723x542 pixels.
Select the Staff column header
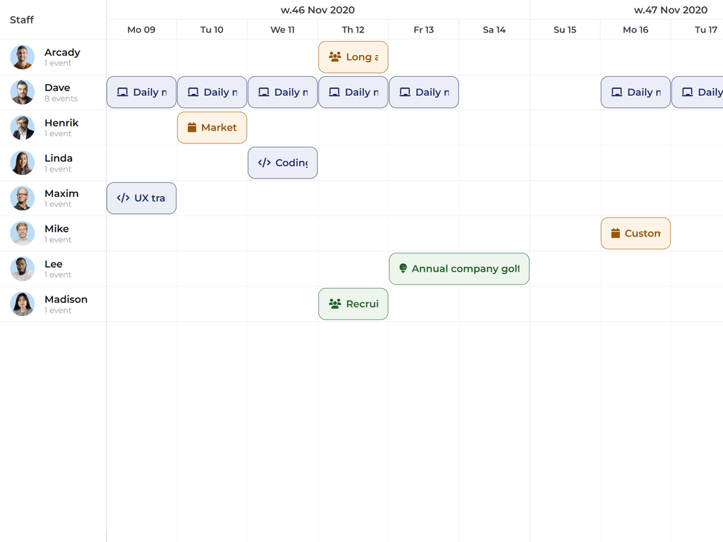coord(22,20)
